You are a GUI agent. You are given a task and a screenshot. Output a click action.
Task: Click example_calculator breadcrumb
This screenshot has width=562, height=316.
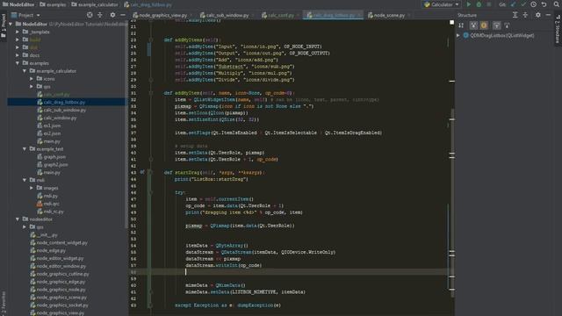pyautogui.click(x=95, y=4)
